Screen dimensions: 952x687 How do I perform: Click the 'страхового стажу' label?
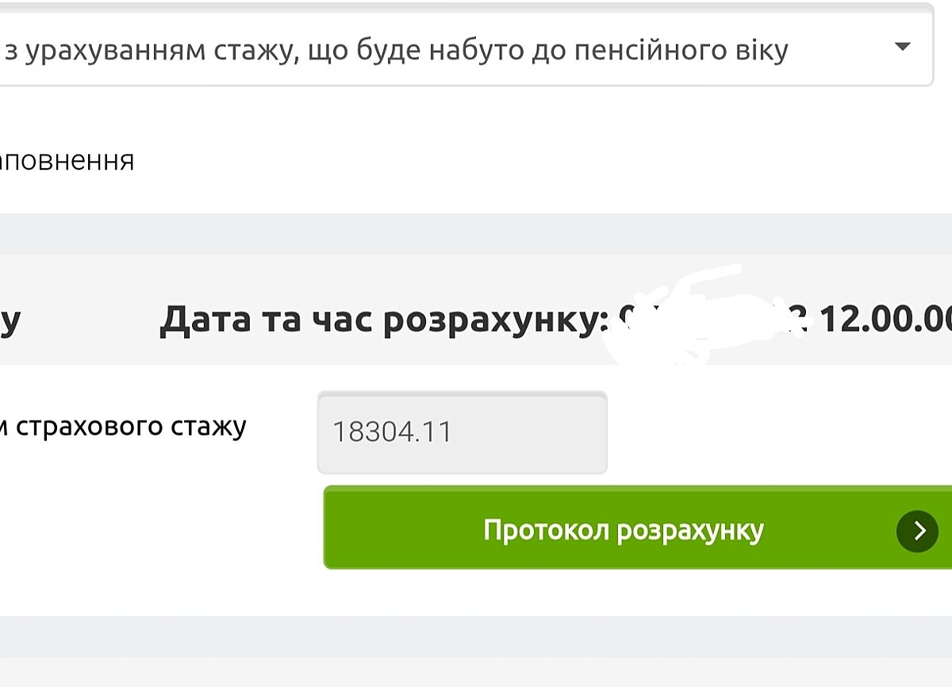pos(131,427)
